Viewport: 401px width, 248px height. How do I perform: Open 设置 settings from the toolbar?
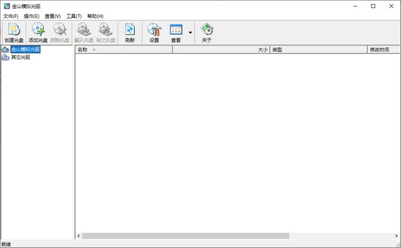(x=154, y=33)
